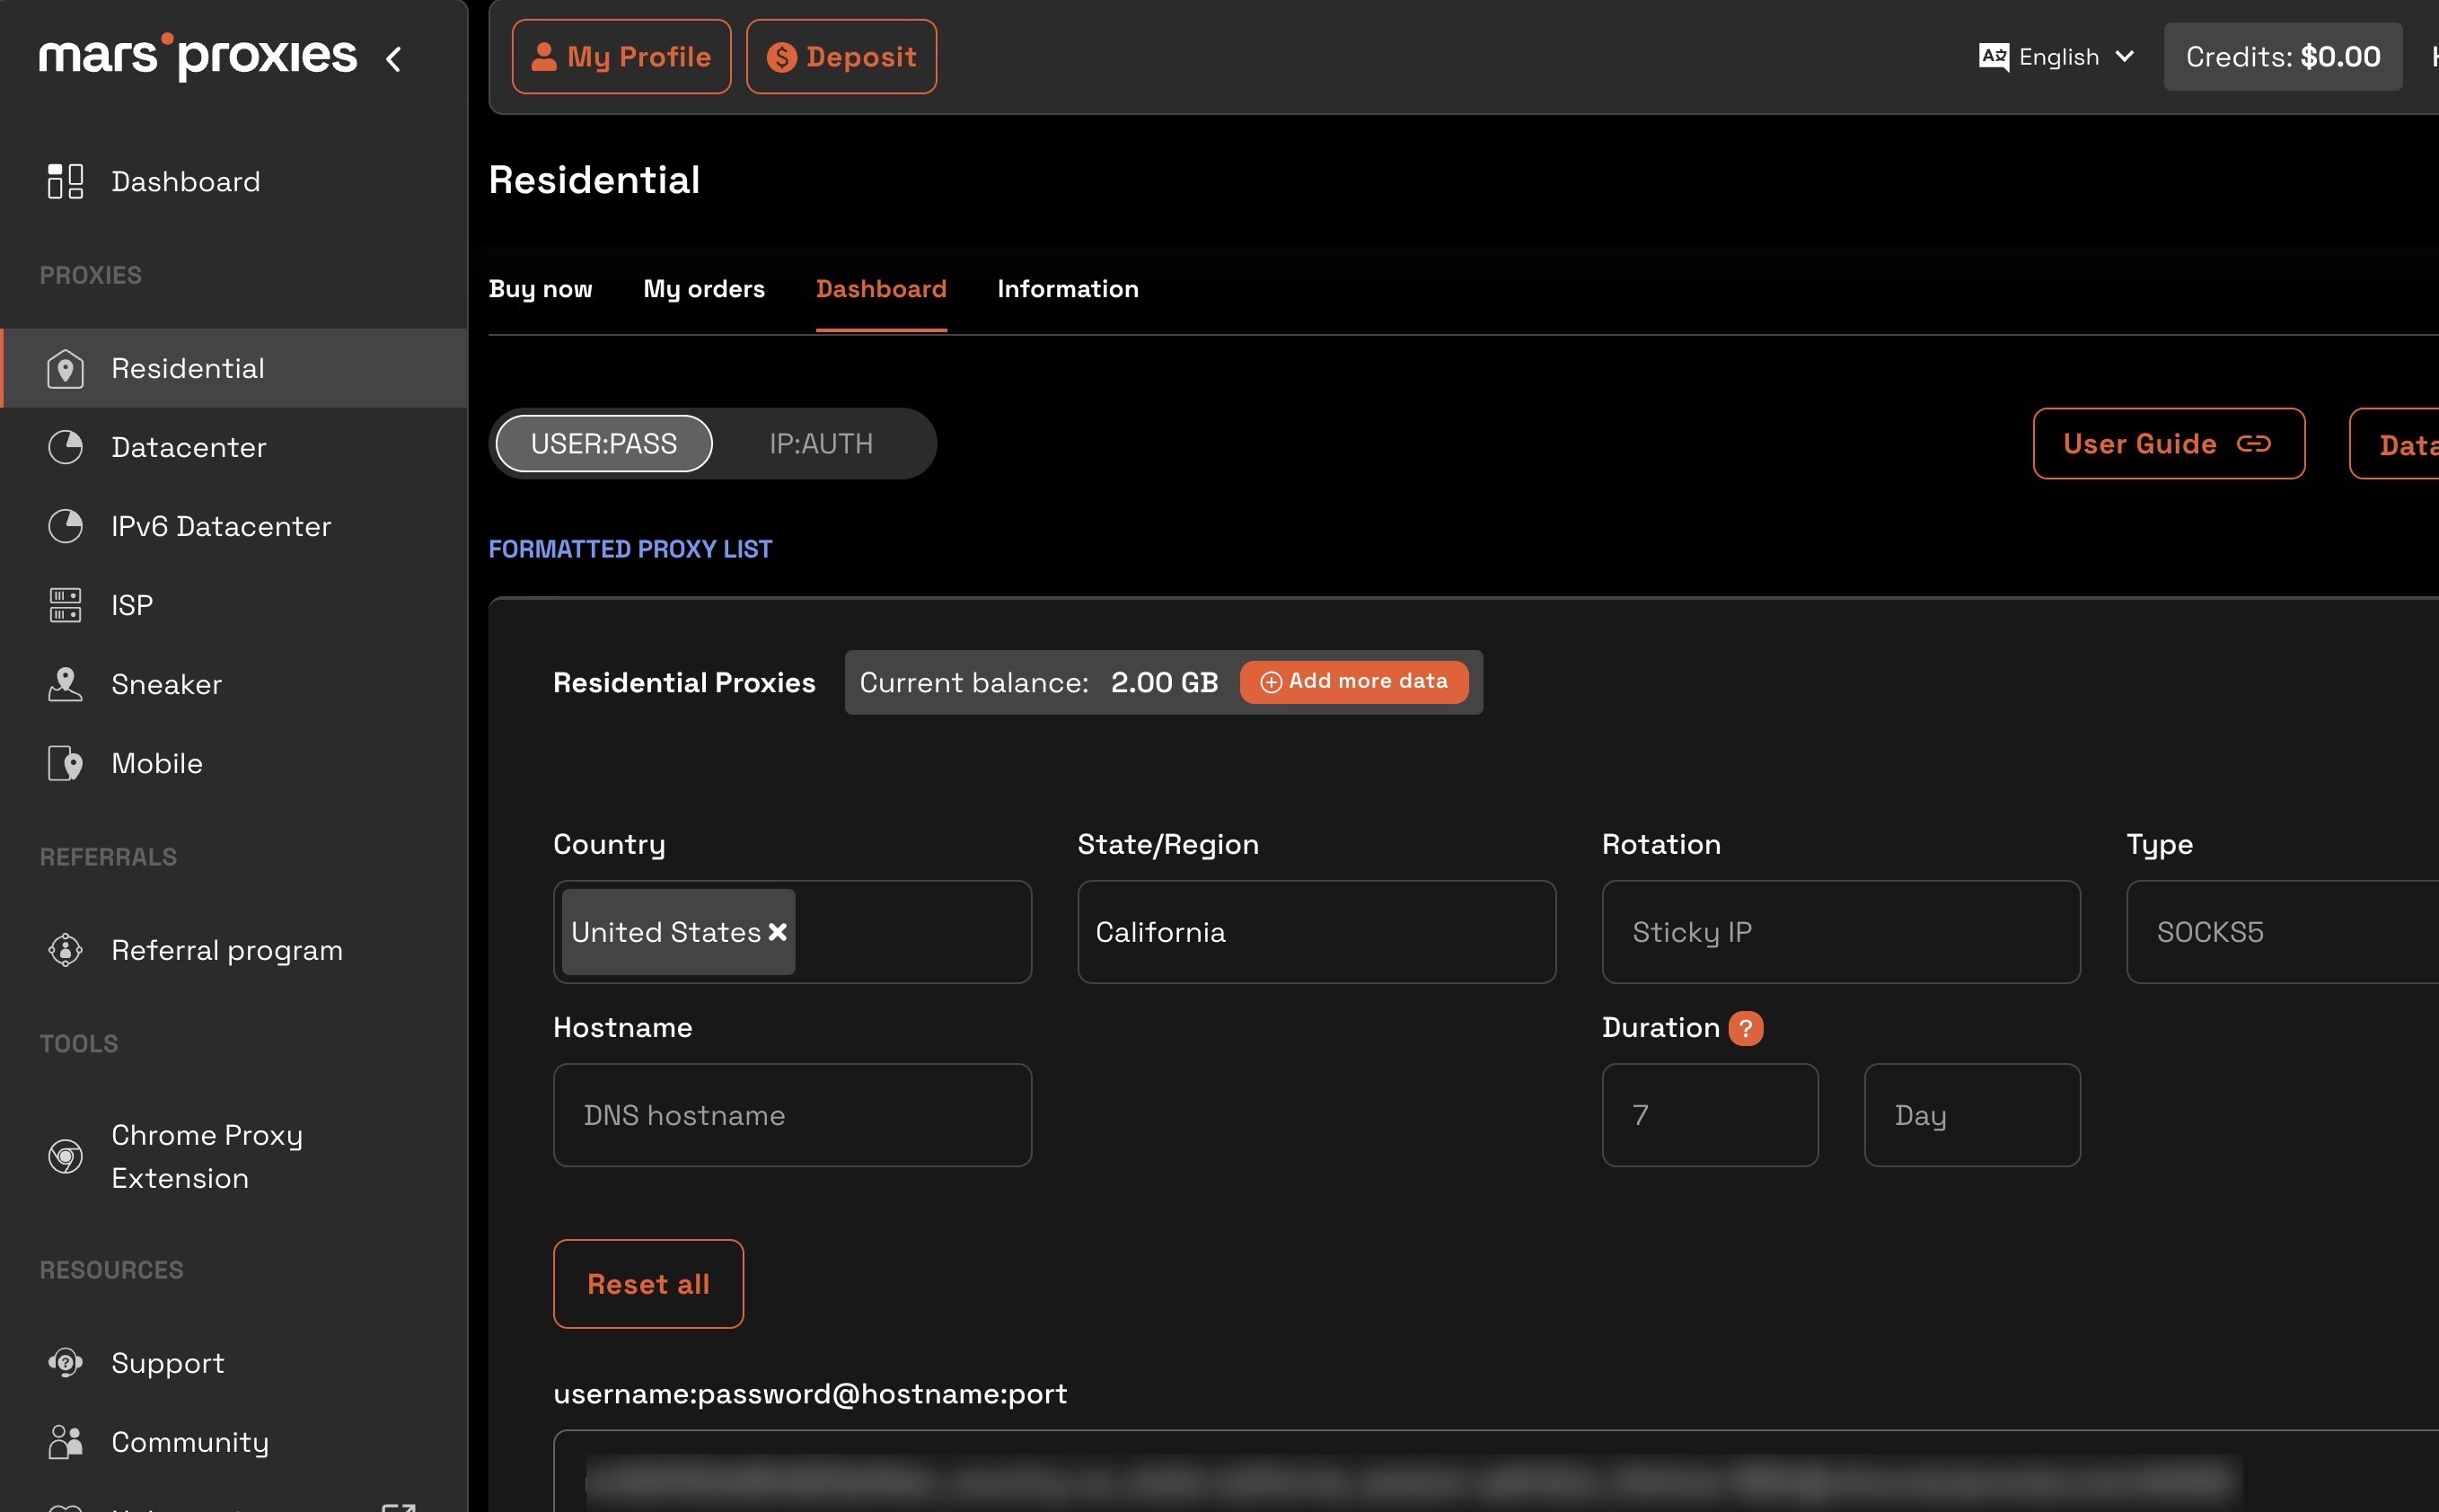Click the Deposit button
Image resolution: width=2439 pixels, height=1512 pixels.
pyautogui.click(x=841, y=57)
